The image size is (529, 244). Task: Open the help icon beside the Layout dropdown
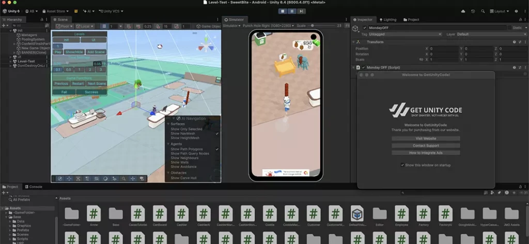coord(516,11)
